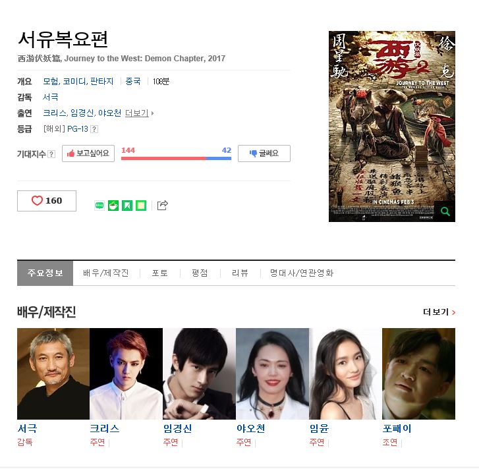Open help icon next to PG-13 rating
The width and height of the screenshot is (479, 473).
coord(95,129)
